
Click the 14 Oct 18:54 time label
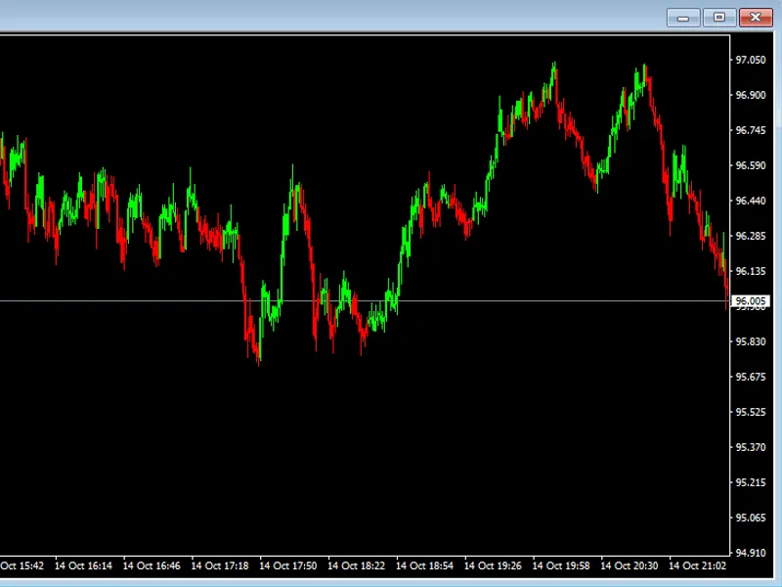click(x=425, y=565)
